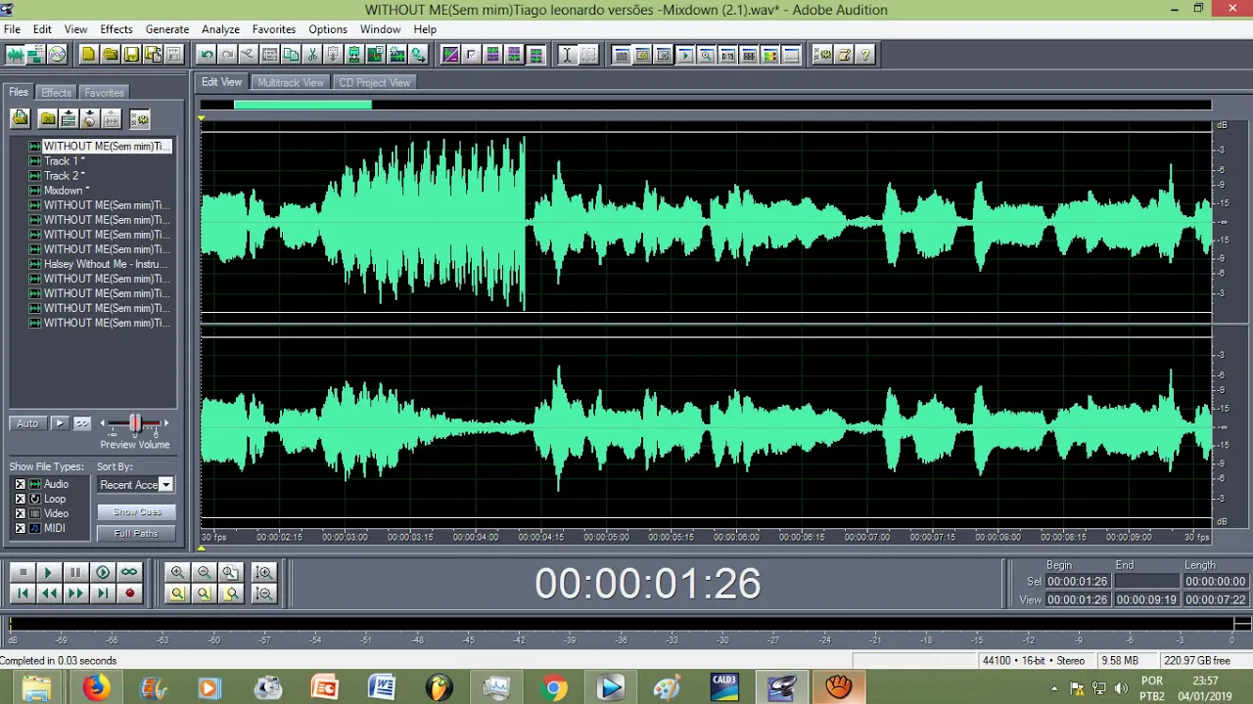Click the Insert Into Multitrack icon in Files panel
Screen dimensions: 1253x704
[68, 118]
